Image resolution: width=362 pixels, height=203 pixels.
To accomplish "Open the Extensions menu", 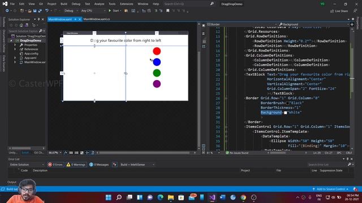I will click(x=126, y=4).
